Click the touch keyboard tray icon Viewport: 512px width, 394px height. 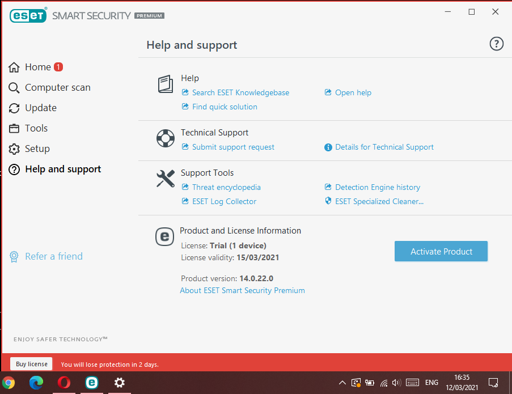[412, 382]
